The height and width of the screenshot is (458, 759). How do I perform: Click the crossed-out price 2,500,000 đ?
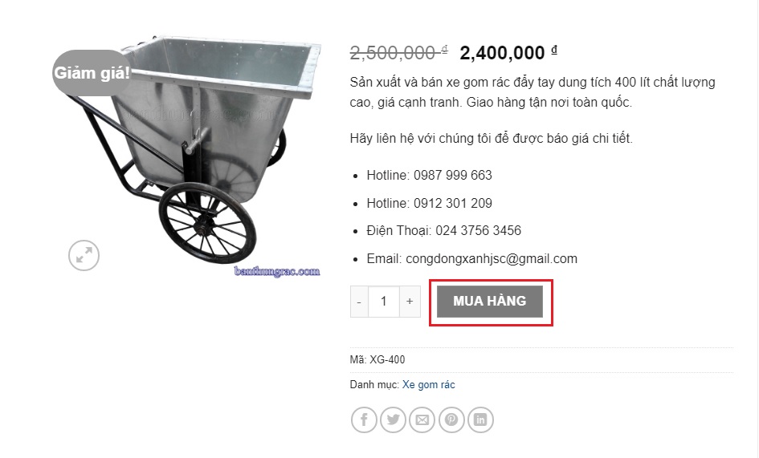399,53
